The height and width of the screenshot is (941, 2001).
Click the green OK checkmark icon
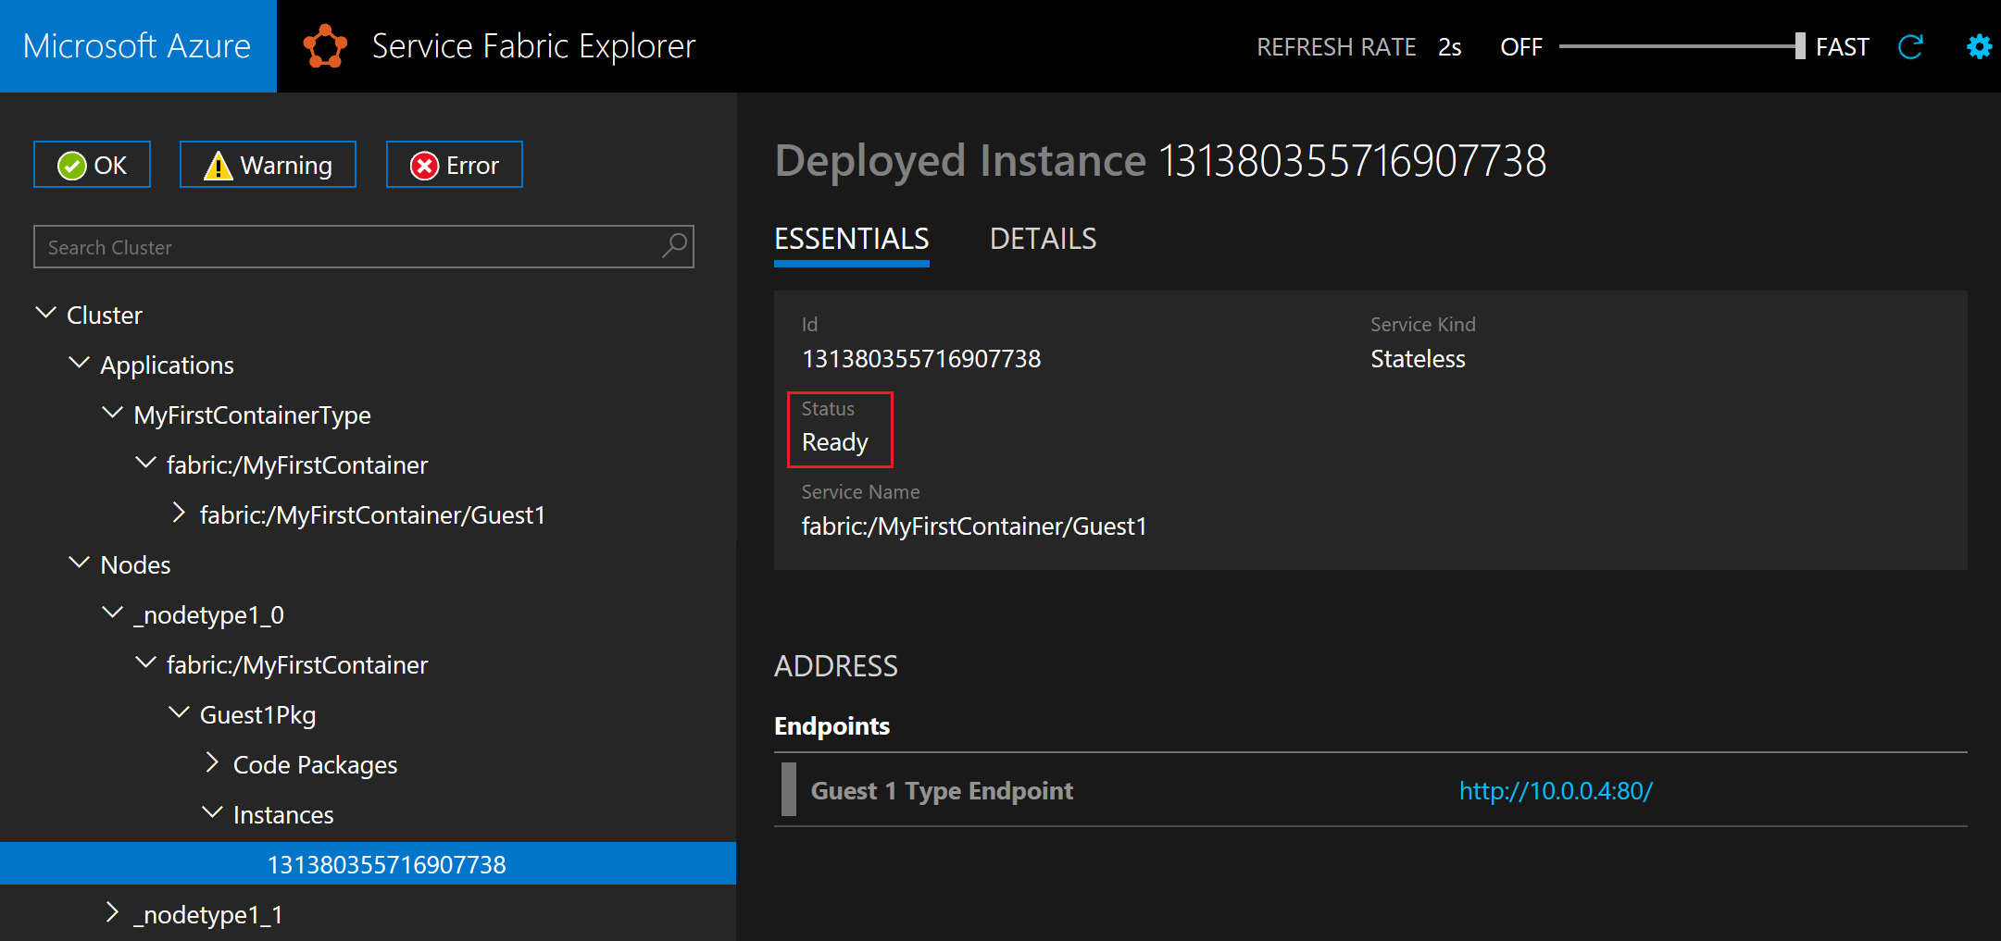click(x=71, y=166)
